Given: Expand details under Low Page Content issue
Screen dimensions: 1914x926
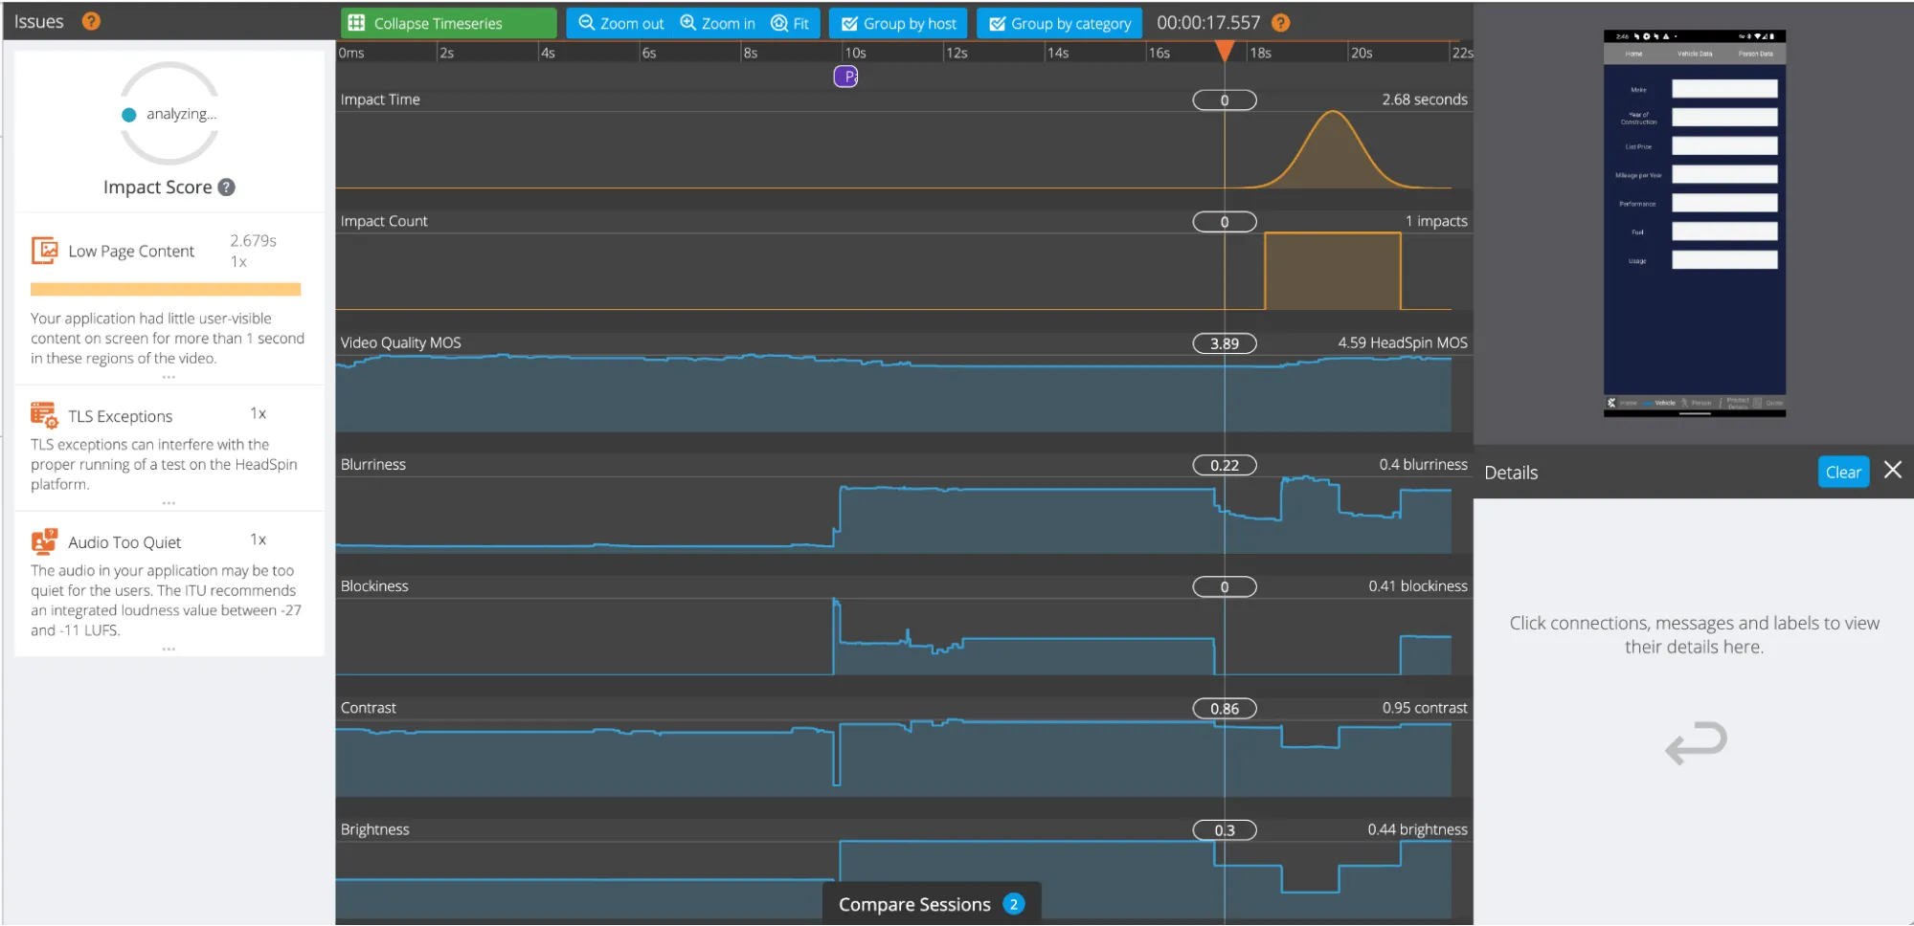Looking at the screenshot, I should point(169,376).
